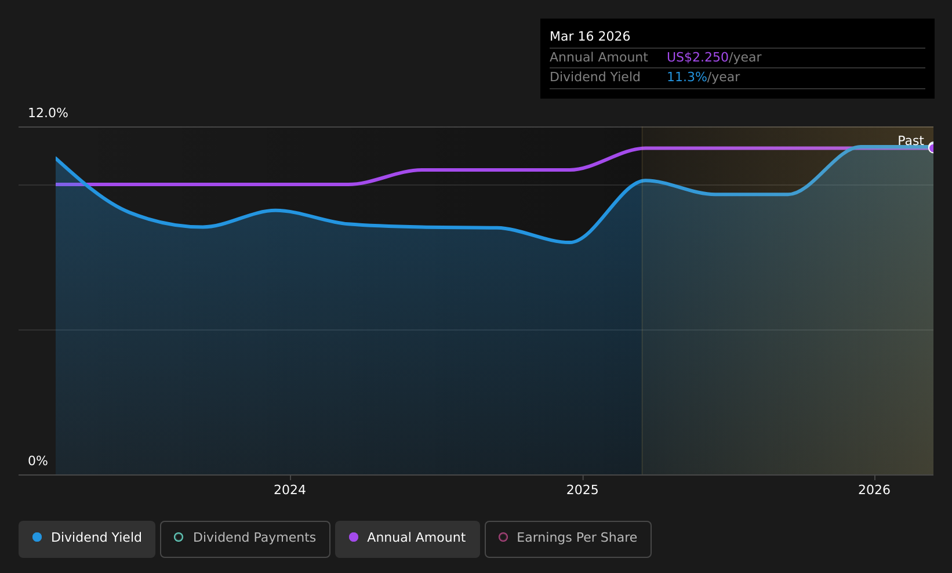The image size is (952, 573).
Task: Click the tooltip's Annual Amount label
Action: tap(599, 57)
